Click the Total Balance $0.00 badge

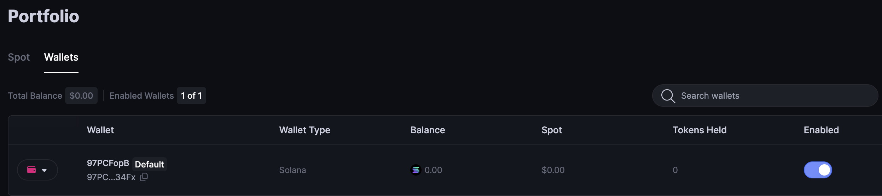click(x=81, y=96)
